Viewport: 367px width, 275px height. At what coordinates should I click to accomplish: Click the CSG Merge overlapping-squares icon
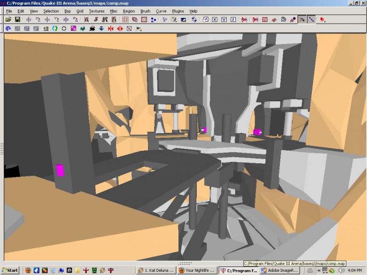tap(134, 20)
